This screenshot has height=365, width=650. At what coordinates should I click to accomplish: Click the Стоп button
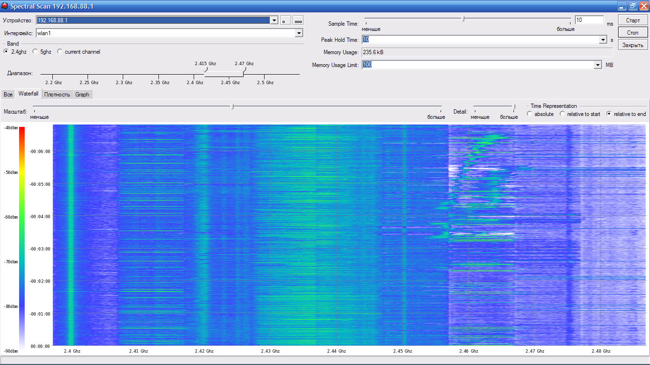click(x=633, y=33)
